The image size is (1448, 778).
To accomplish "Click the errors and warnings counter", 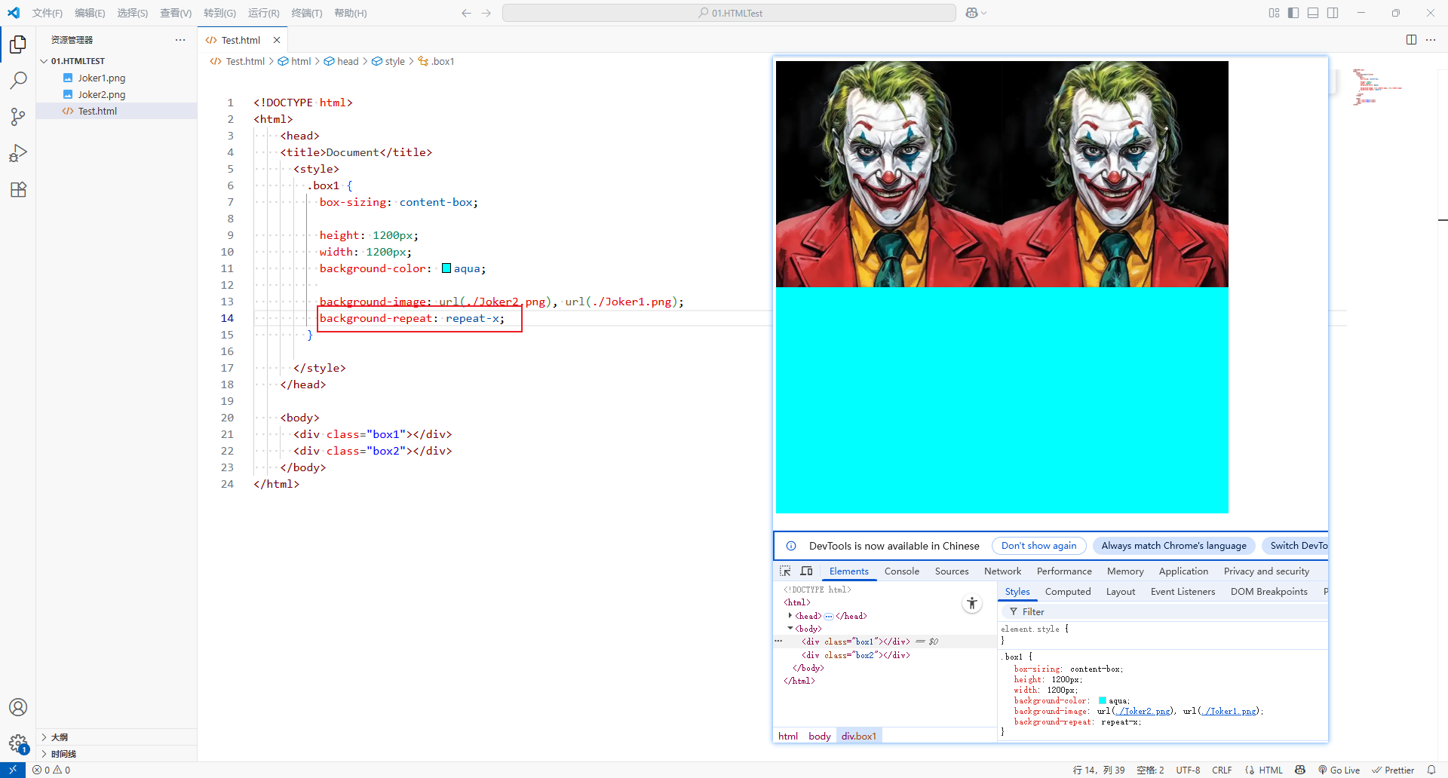I will coord(51,770).
